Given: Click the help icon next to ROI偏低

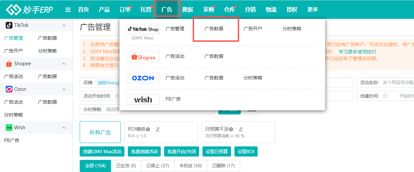Looking at the screenshot, I should tap(148, 129).
